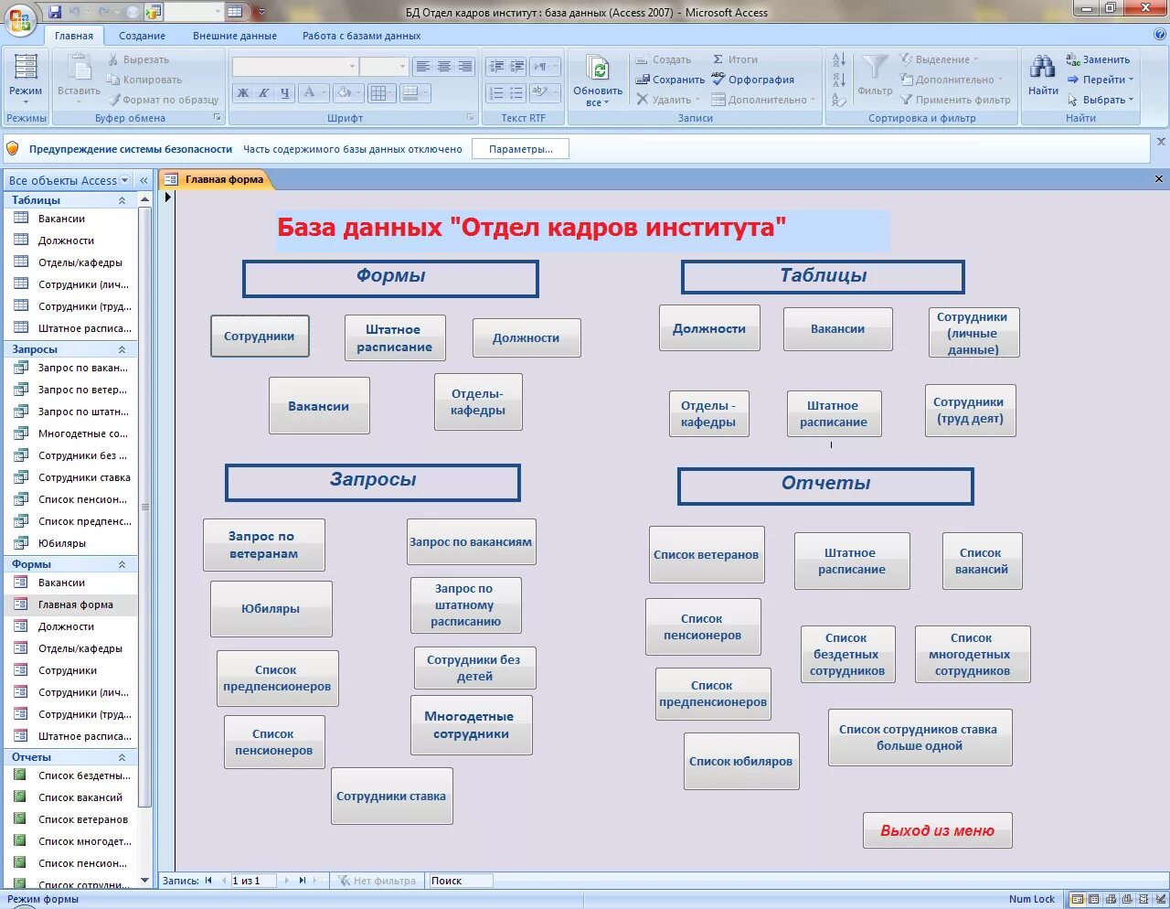The width and height of the screenshot is (1170, 909).
Task: Click the Поиск record search field
Action: pos(461,881)
